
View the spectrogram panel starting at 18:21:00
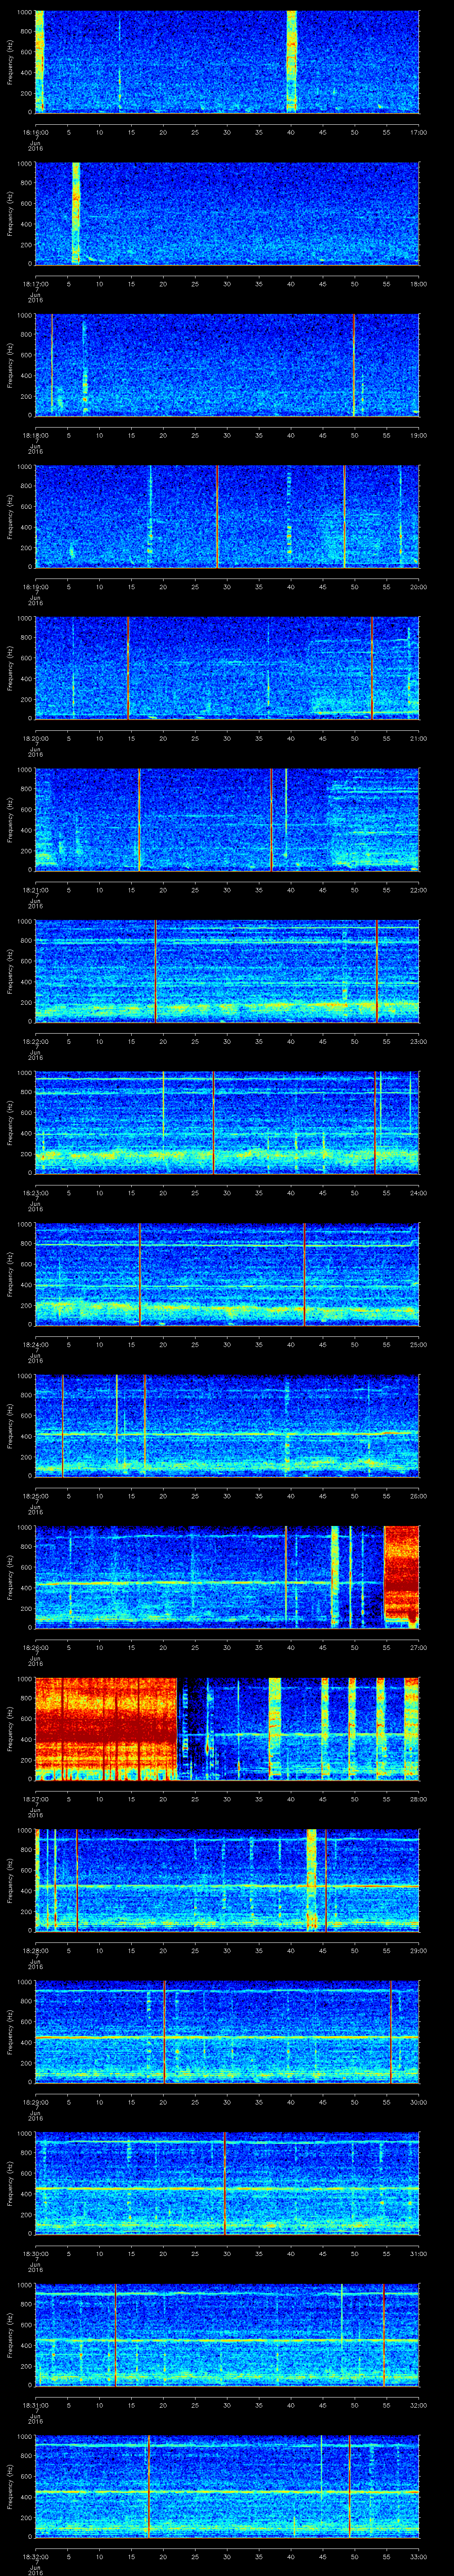tap(227, 820)
